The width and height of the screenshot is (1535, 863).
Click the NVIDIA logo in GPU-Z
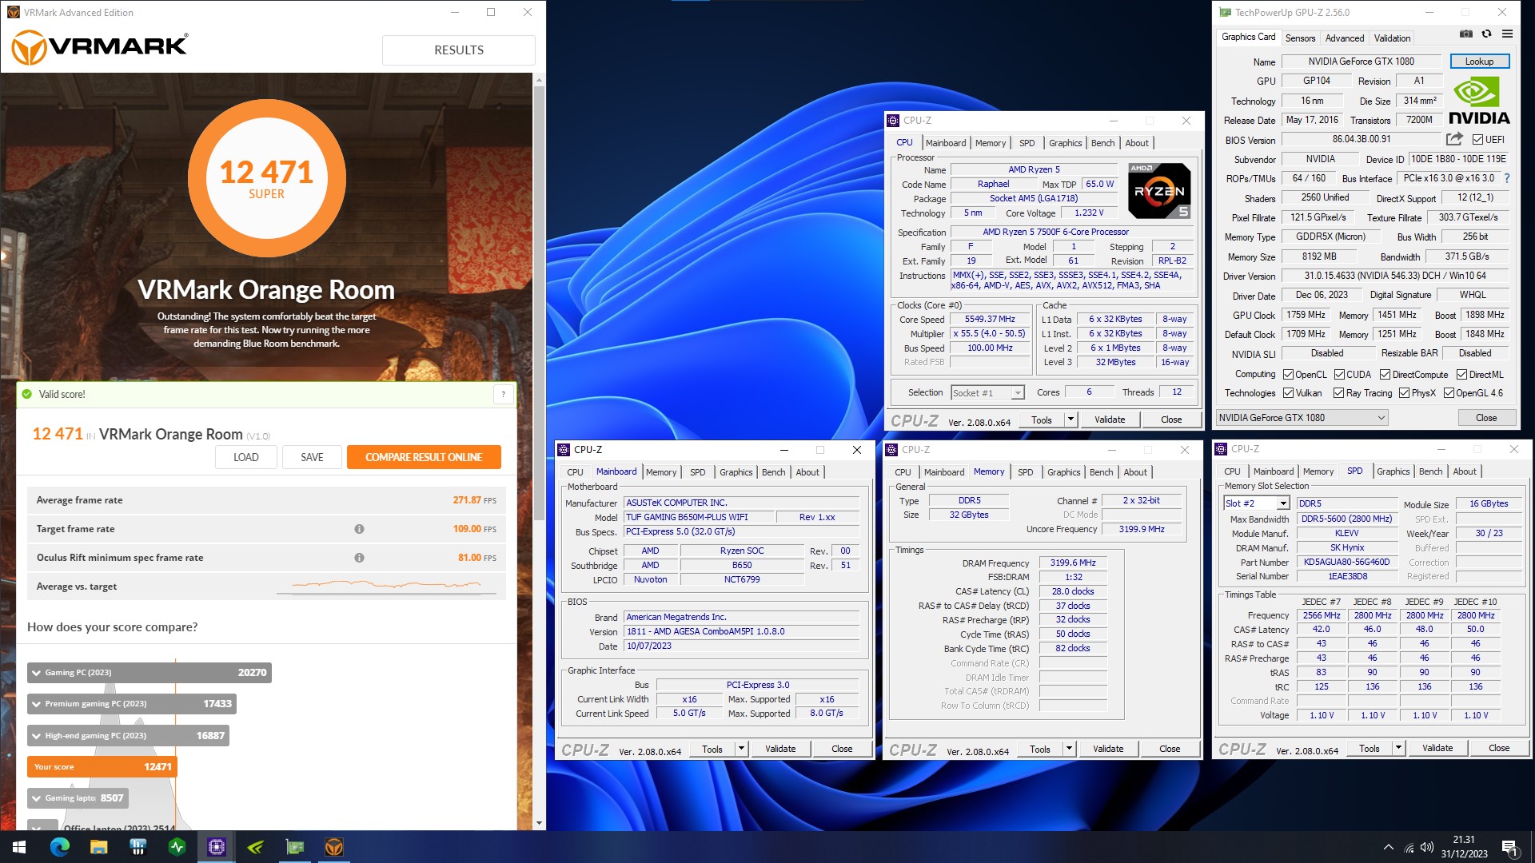(x=1479, y=101)
